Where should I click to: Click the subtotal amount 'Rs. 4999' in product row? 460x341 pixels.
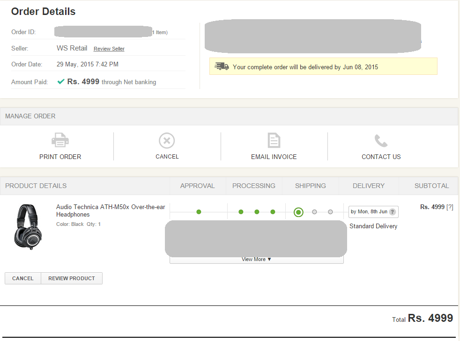[432, 207]
